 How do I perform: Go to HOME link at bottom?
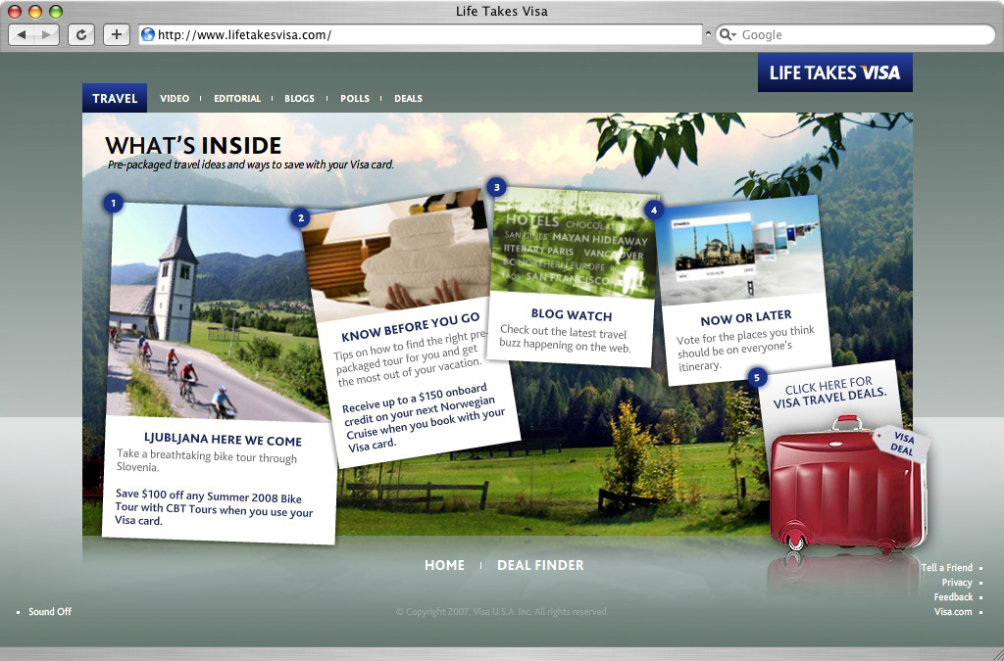(444, 565)
